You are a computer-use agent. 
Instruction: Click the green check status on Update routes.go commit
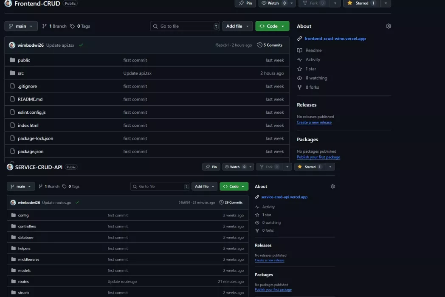(77, 202)
